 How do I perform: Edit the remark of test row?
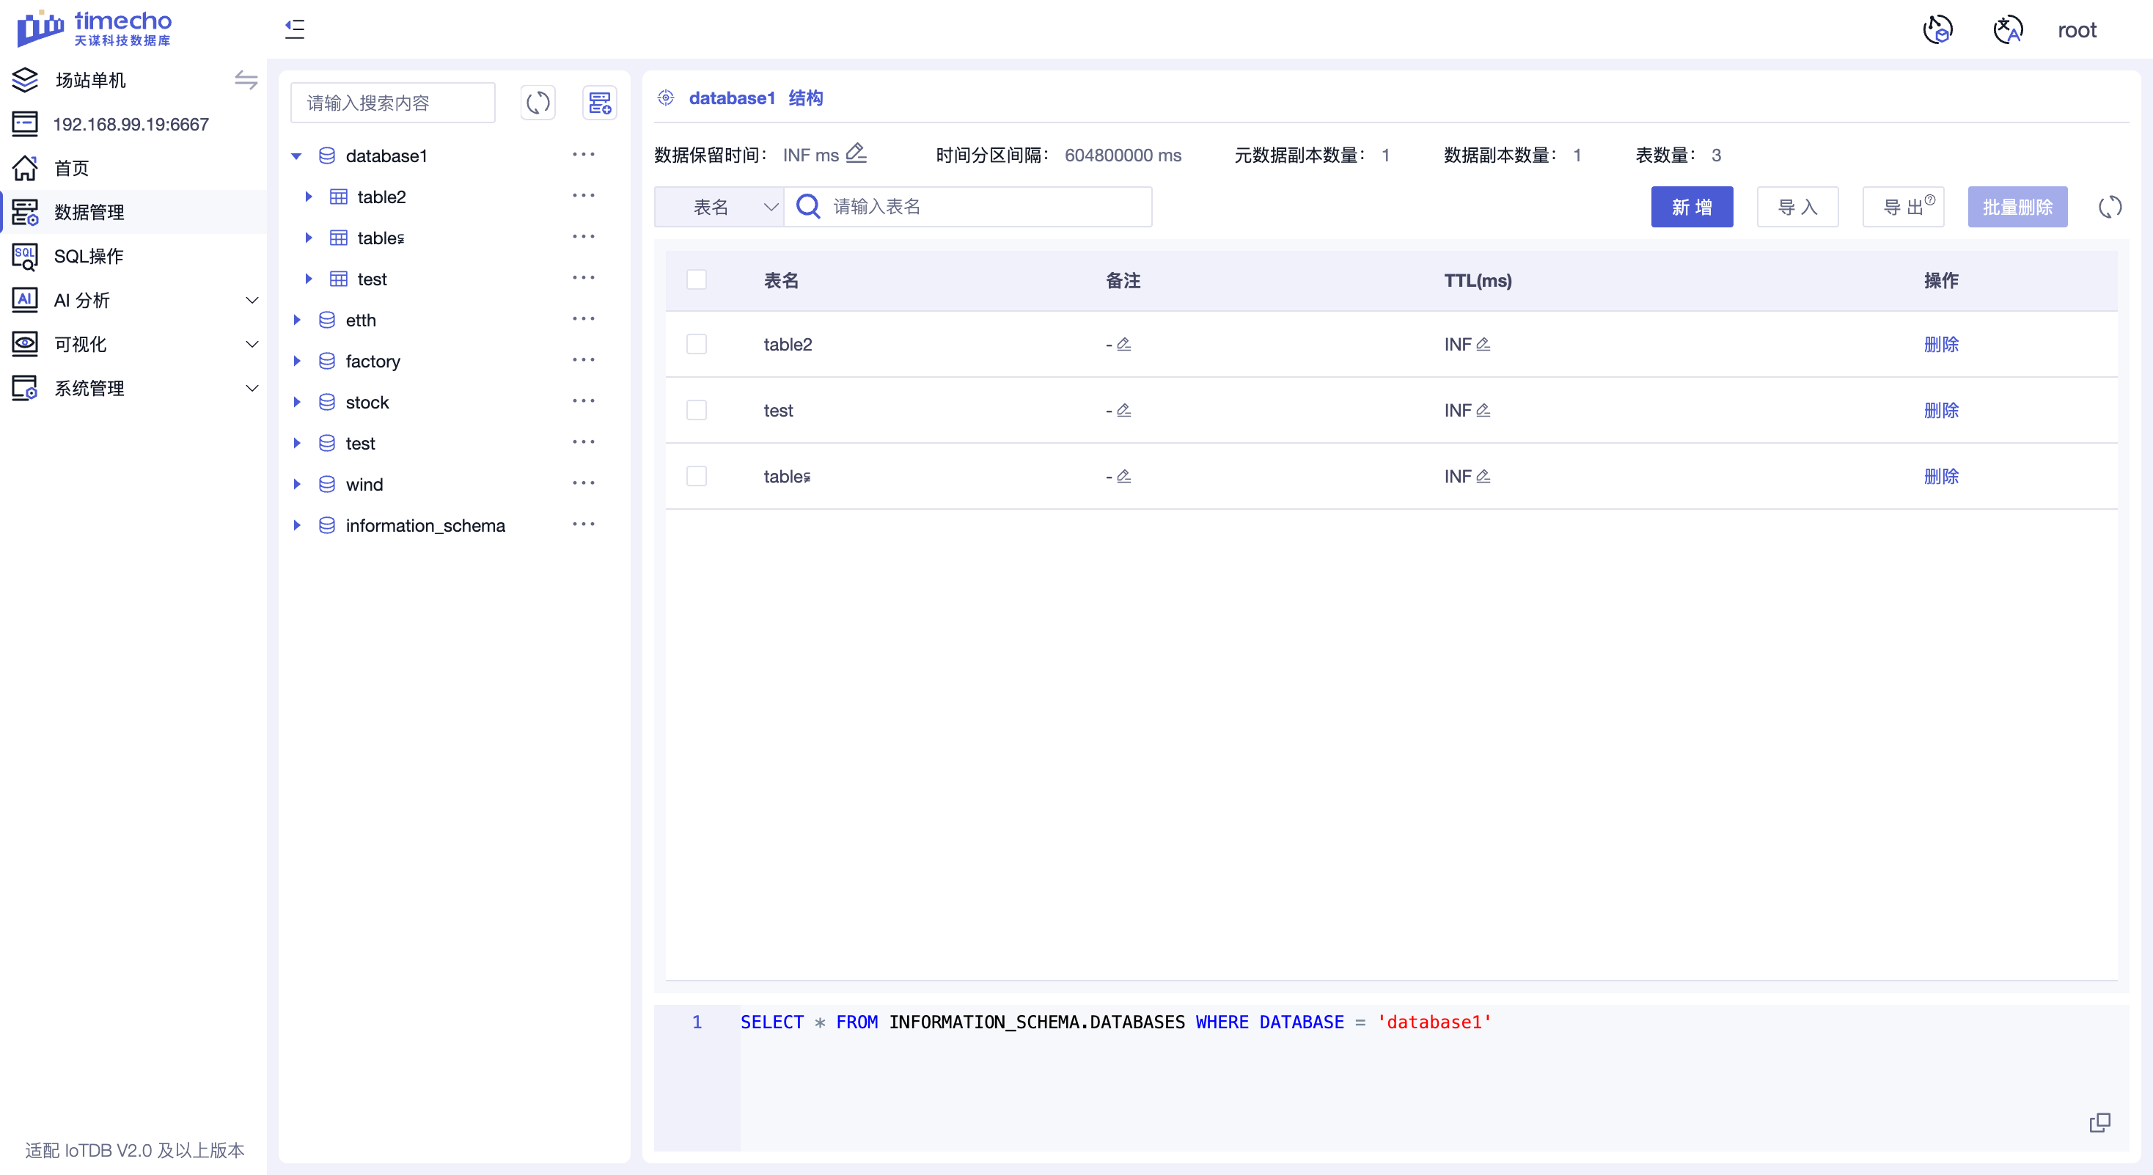point(1124,410)
